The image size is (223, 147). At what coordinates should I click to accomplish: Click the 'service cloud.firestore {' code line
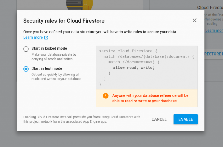[x=128, y=51]
